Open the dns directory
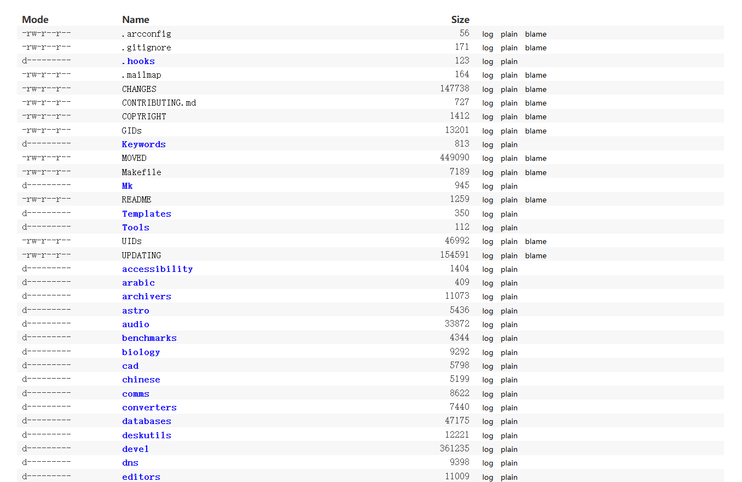 [130, 463]
